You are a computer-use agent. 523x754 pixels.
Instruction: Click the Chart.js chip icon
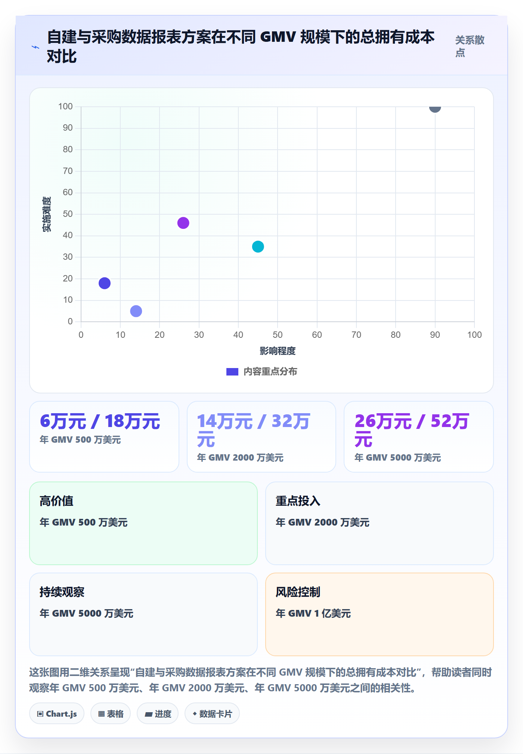tap(40, 714)
